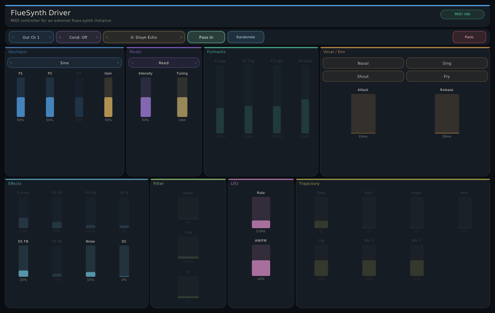This screenshot has width=495, height=313.
Task: Click the Attack value 10ms
Action: coord(363,137)
